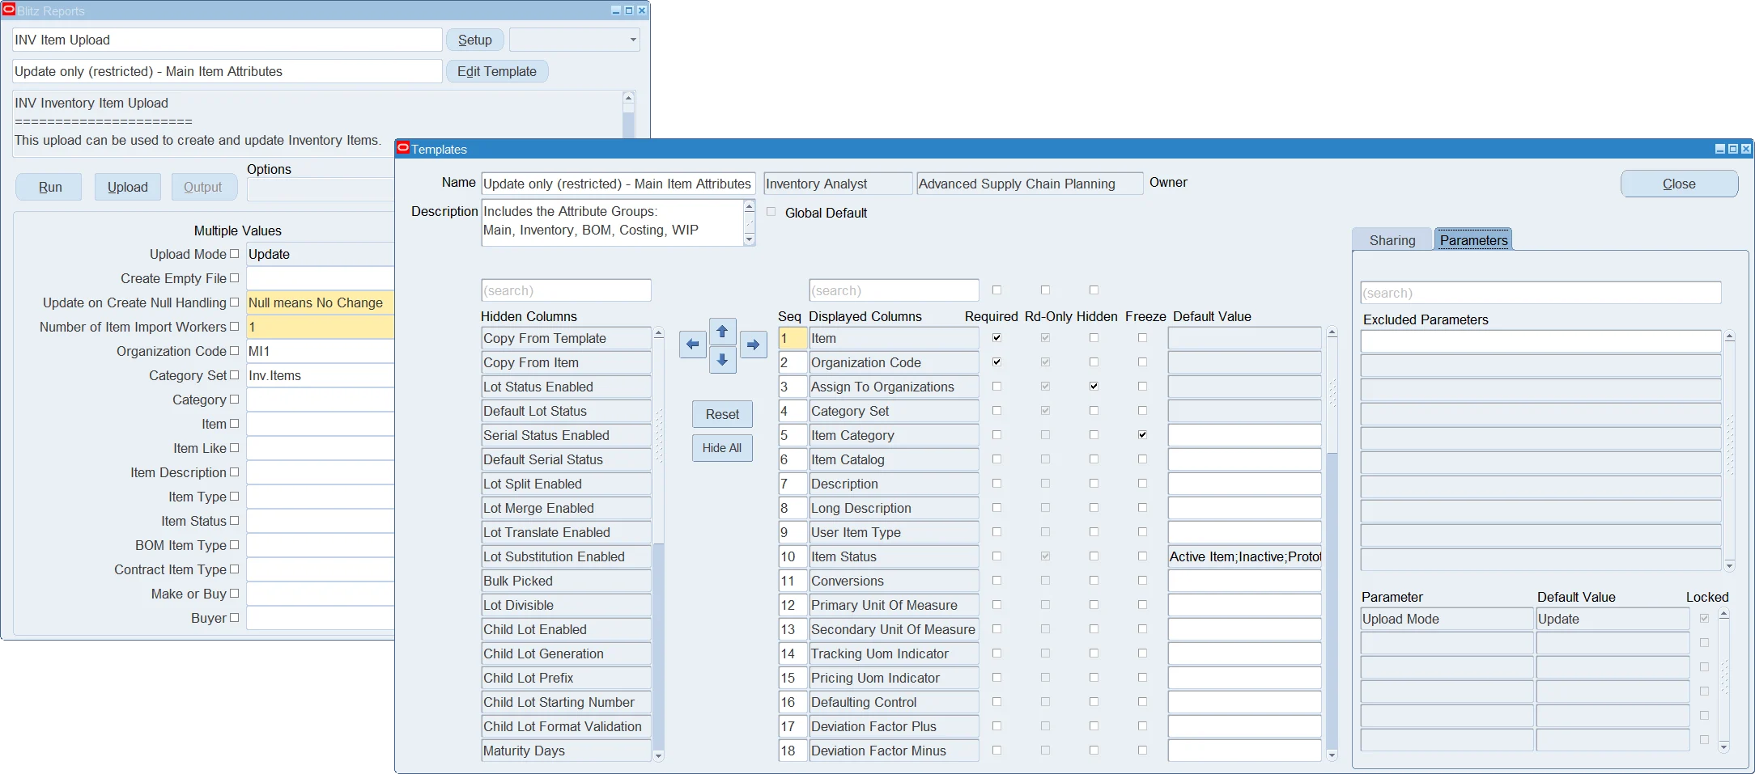Click 'Null means No Change' value field
Screen dimensions: 1755x774
point(321,302)
